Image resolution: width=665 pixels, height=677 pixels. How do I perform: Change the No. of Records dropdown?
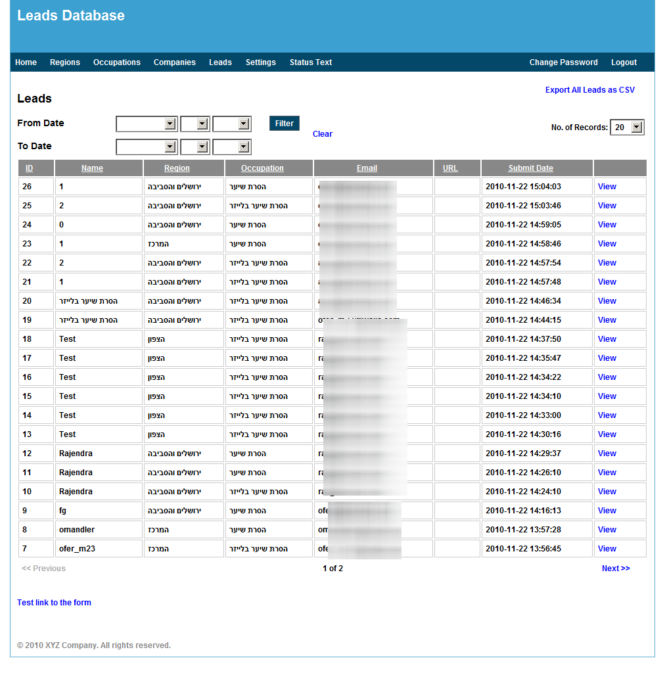(x=626, y=127)
